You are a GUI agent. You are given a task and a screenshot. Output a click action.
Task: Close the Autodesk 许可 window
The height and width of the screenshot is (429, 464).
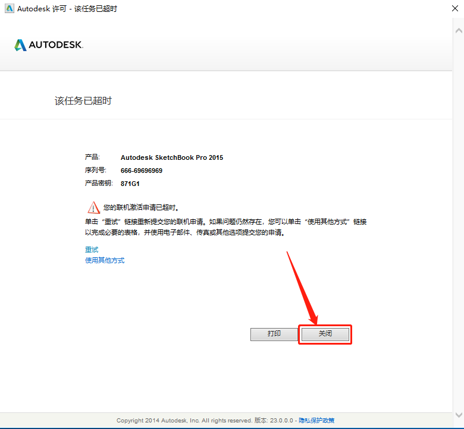click(455, 8)
